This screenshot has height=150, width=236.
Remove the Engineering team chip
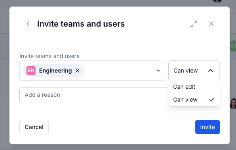pos(77,71)
